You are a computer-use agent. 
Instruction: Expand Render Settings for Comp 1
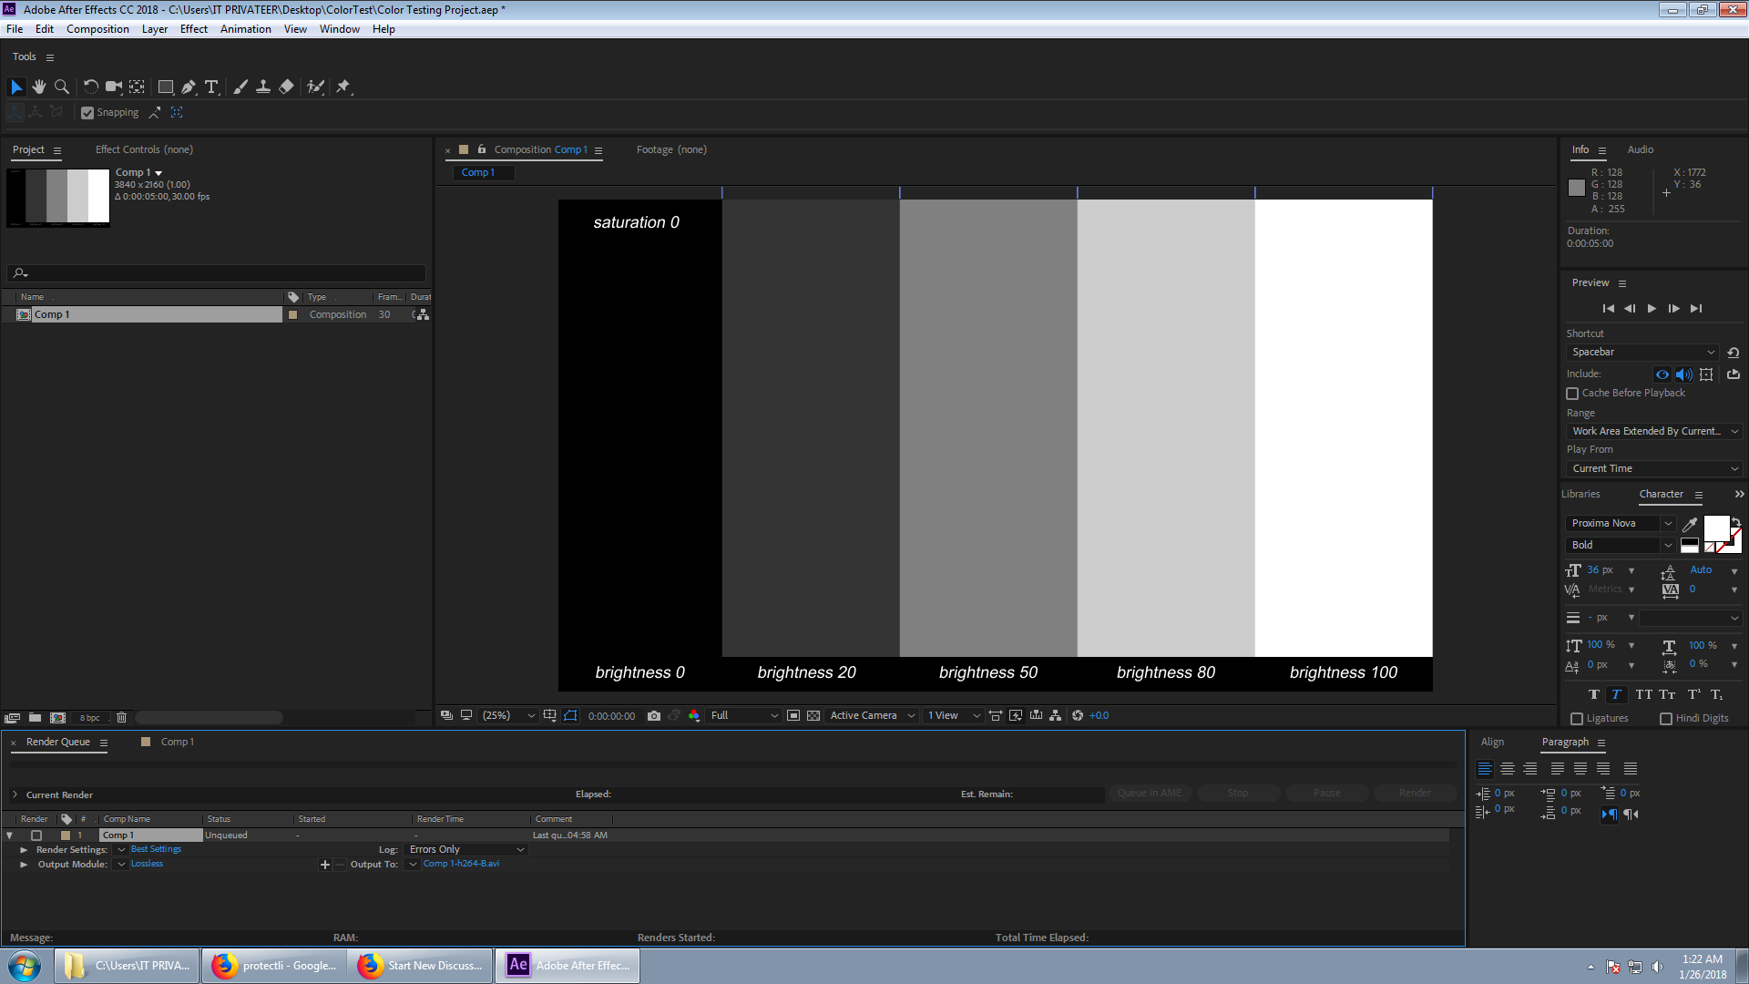pos(23,849)
